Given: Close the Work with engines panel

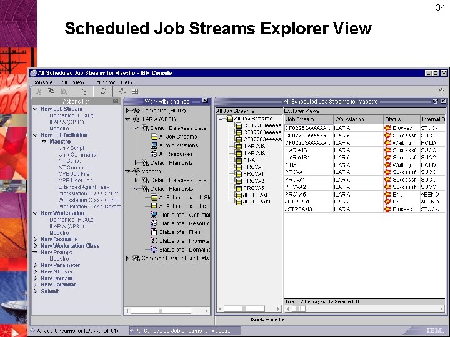Looking at the screenshot, I should pyautogui.click(x=205, y=100).
